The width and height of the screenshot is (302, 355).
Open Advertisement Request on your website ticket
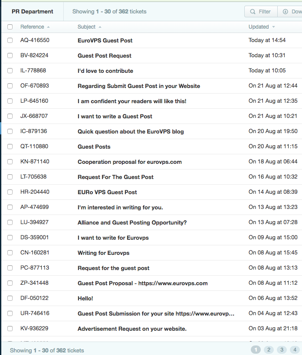click(132, 329)
